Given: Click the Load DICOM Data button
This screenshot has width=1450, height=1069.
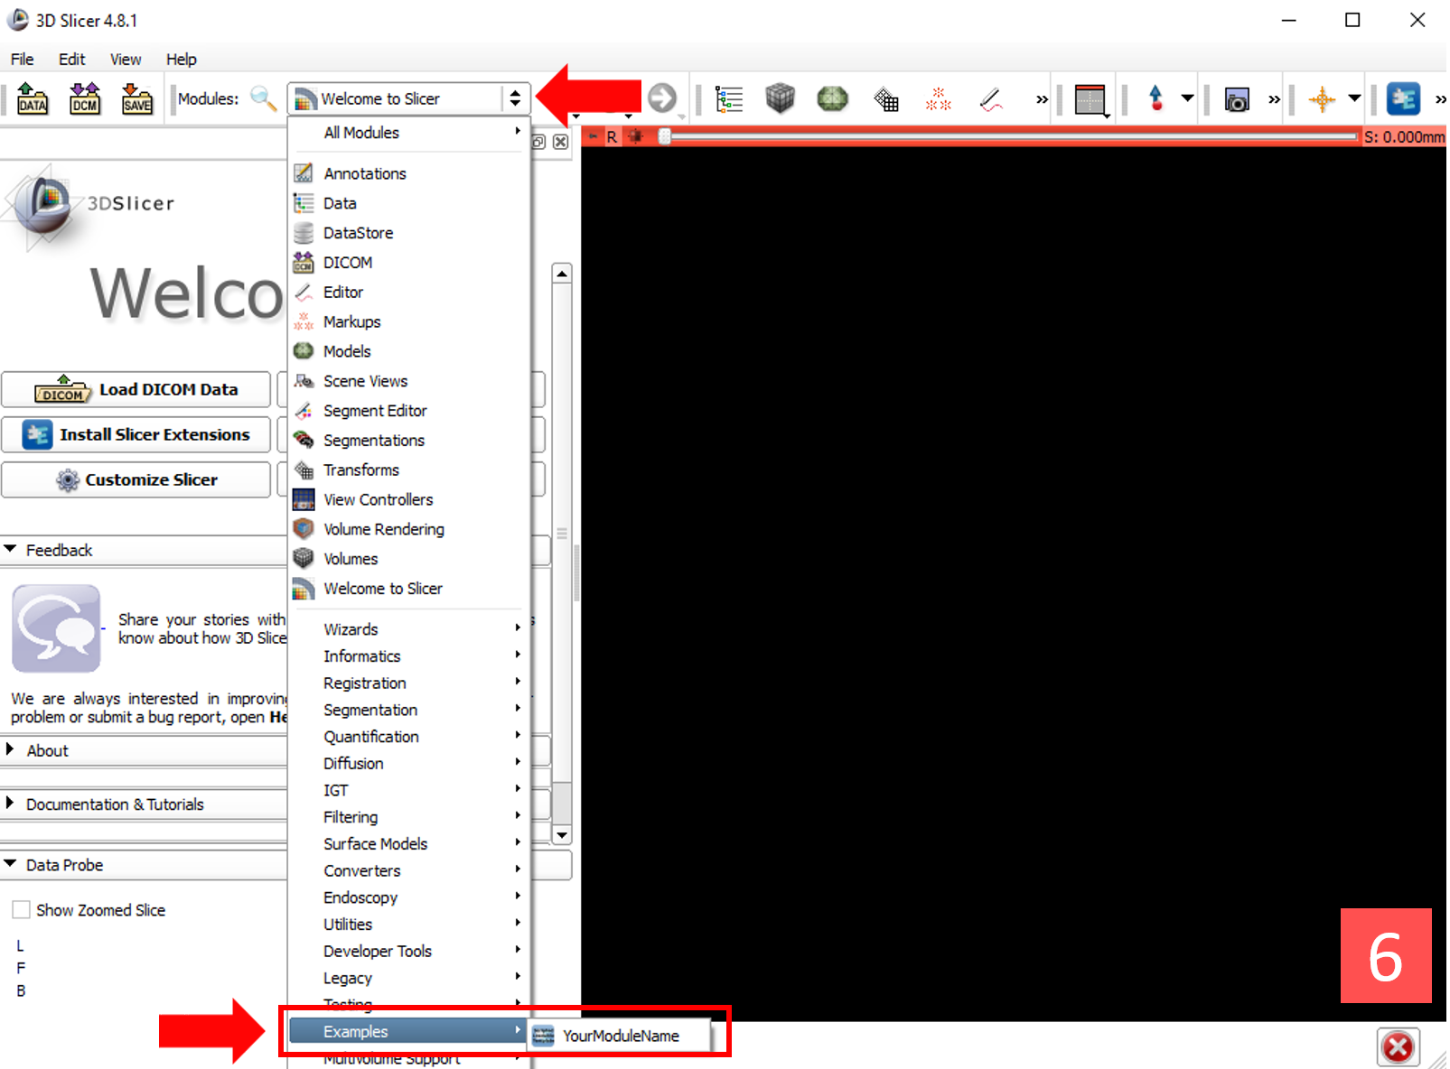Looking at the screenshot, I should pos(136,390).
